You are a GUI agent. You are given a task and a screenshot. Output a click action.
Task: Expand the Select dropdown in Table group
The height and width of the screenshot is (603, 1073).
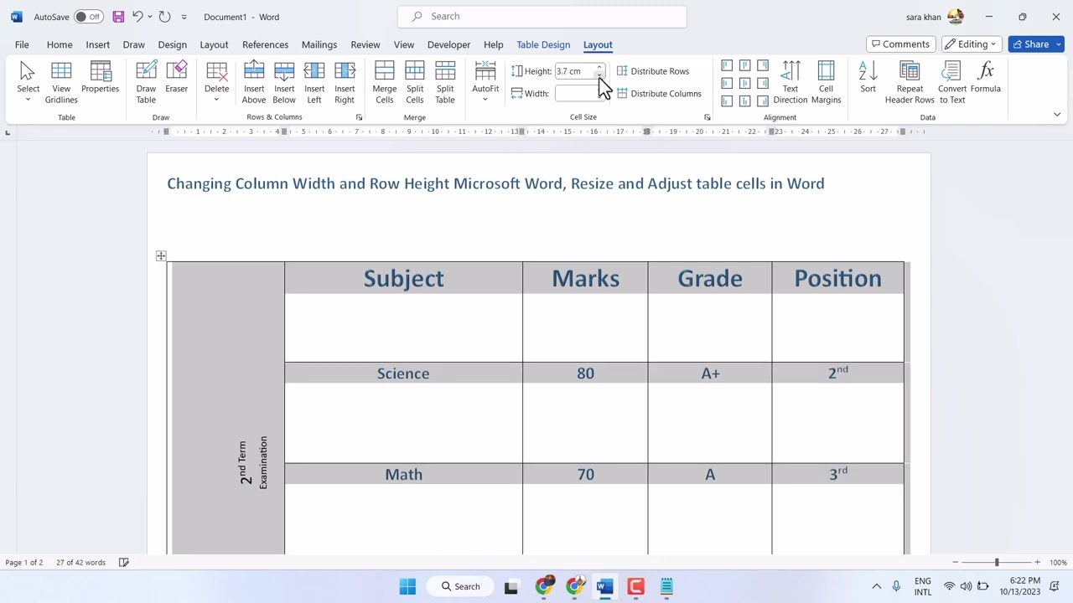(28, 100)
